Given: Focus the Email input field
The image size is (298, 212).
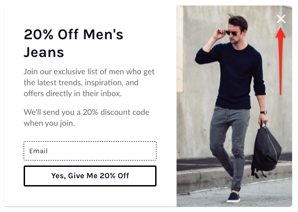Looking at the screenshot, I should pyautogui.click(x=90, y=151).
